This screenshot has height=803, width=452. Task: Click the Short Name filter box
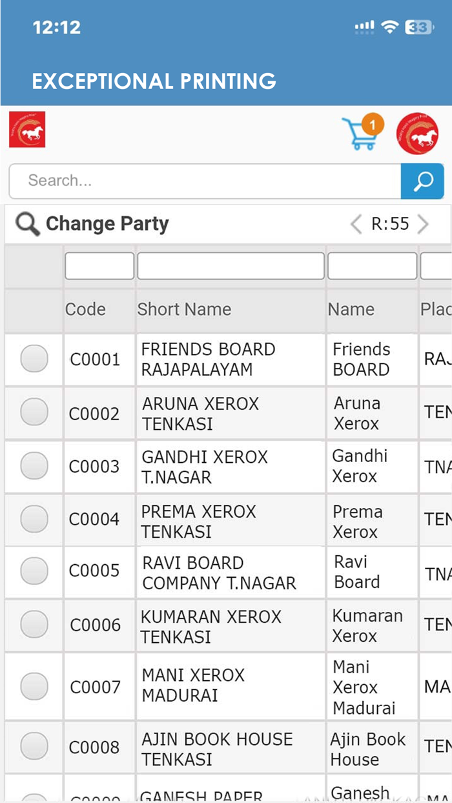click(x=231, y=266)
